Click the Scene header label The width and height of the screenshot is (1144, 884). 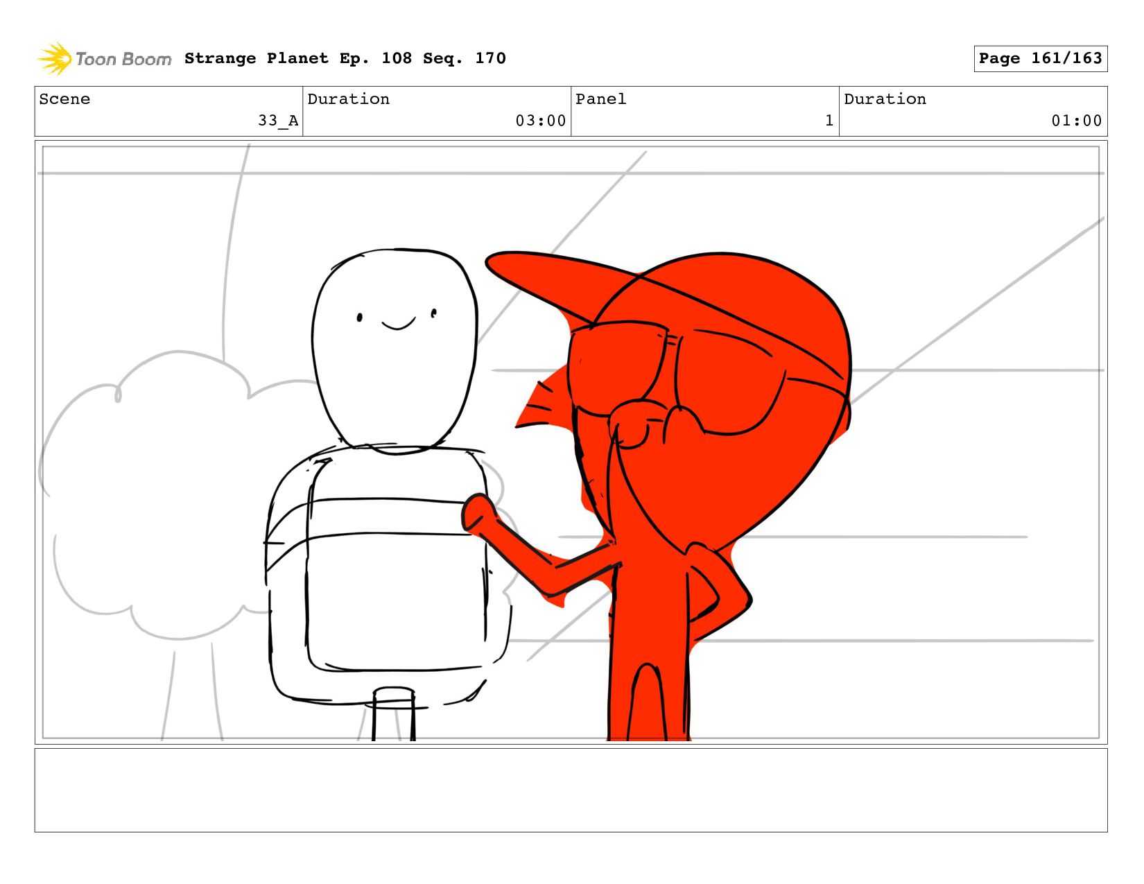64,99
